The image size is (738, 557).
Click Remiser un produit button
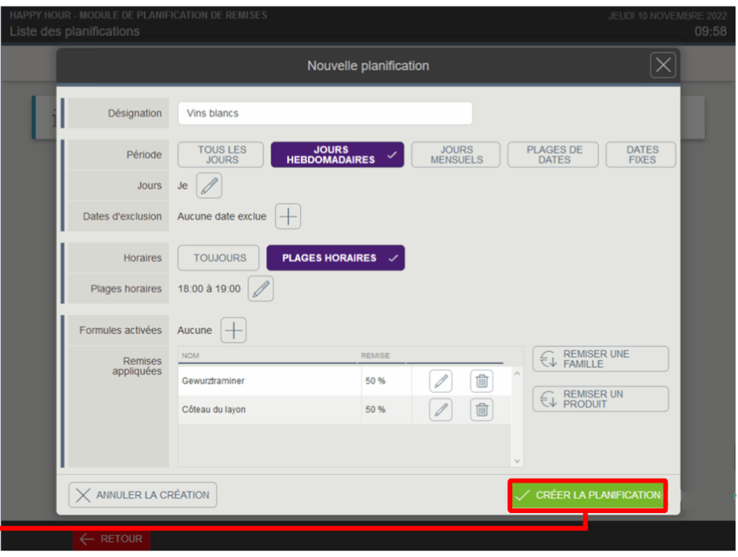click(600, 399)
